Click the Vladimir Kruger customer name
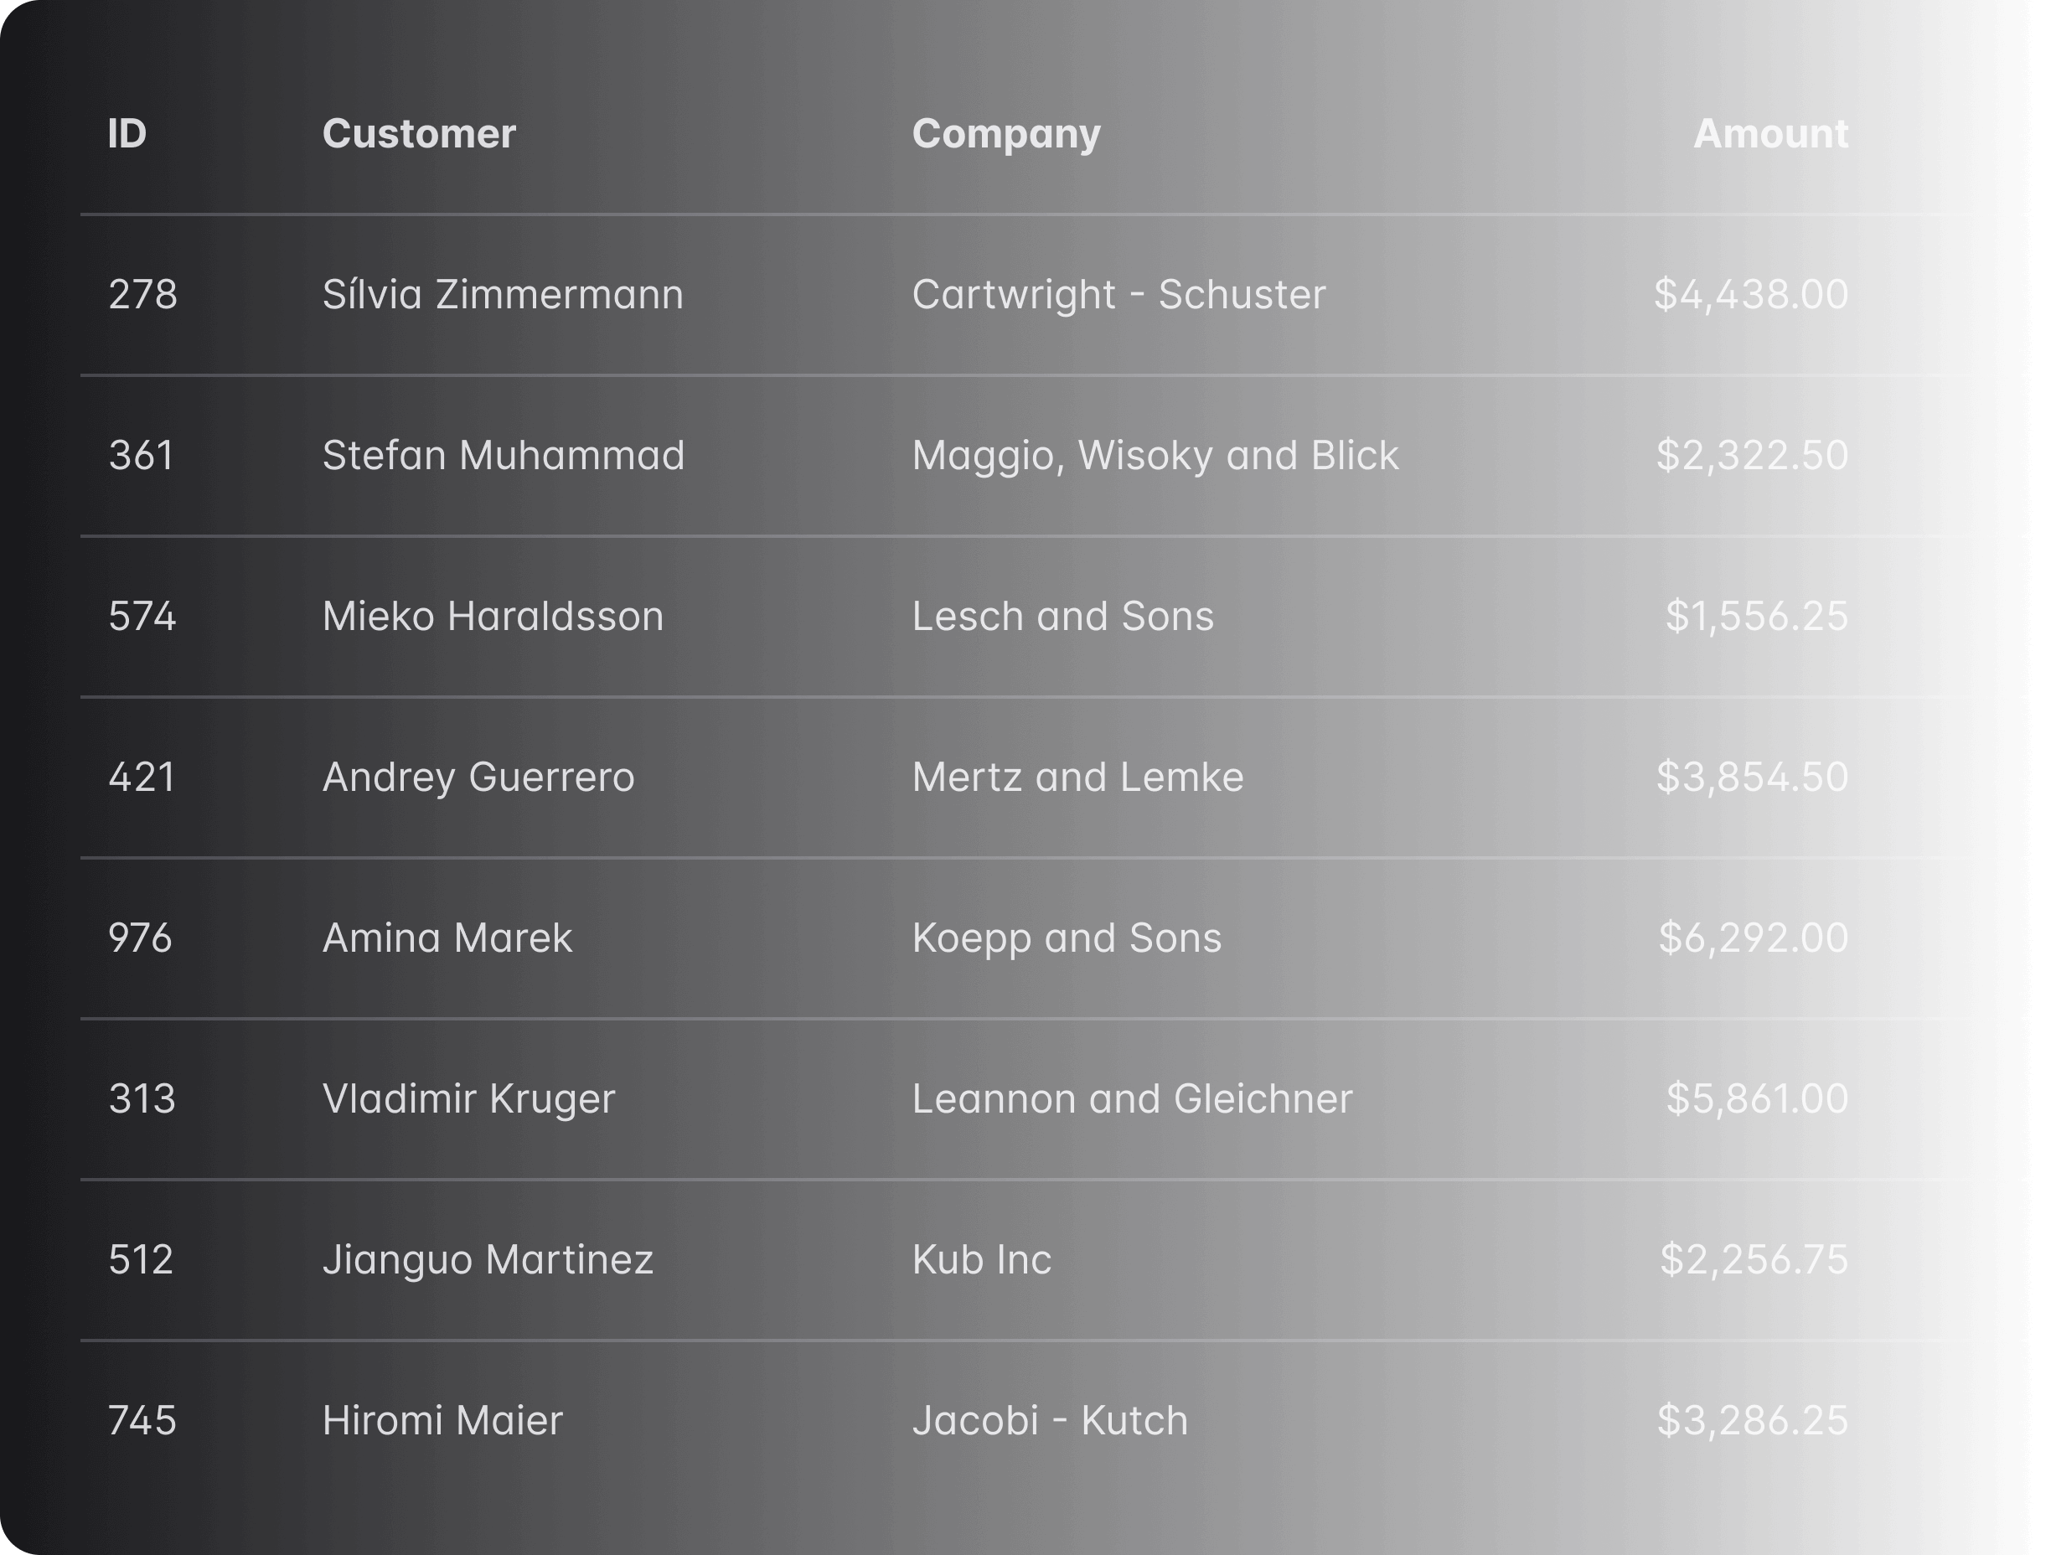 468,1098
